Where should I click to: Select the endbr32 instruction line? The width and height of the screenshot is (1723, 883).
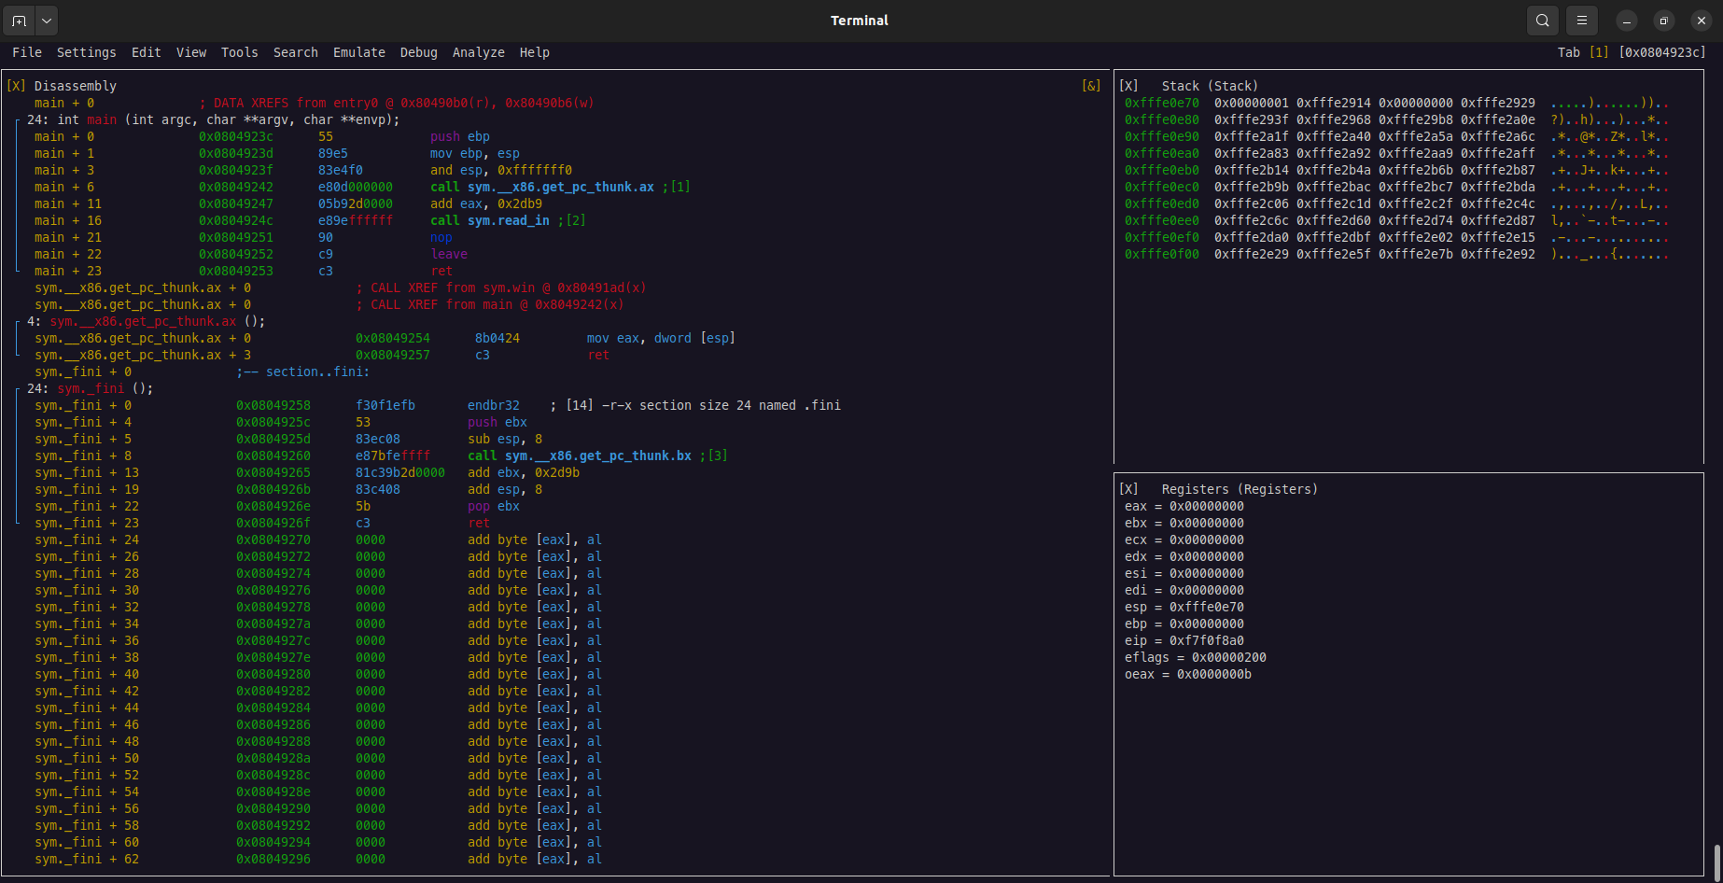[x=438, y=405]
